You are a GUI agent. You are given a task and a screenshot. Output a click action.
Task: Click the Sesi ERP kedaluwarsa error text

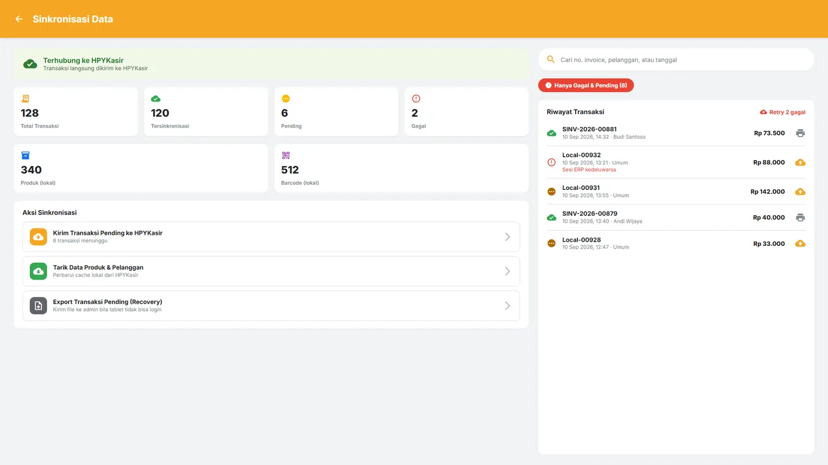589,170
